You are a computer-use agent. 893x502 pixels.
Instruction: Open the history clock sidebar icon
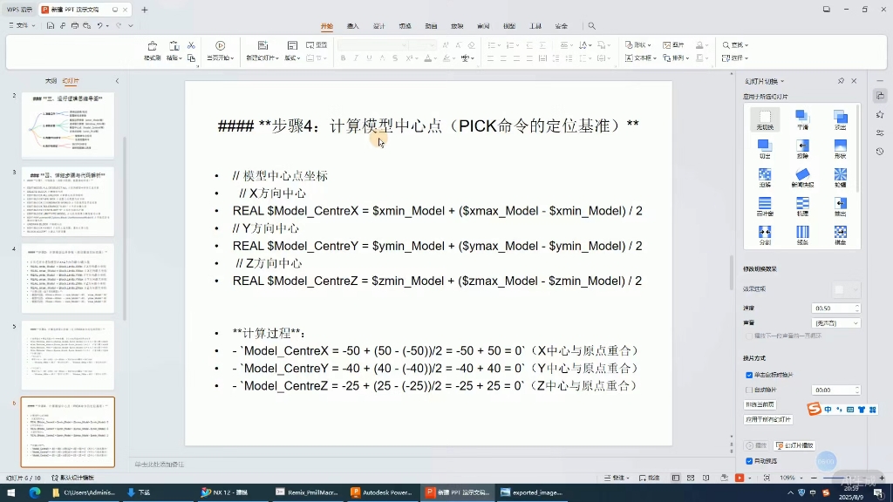(x=880, y=152)
